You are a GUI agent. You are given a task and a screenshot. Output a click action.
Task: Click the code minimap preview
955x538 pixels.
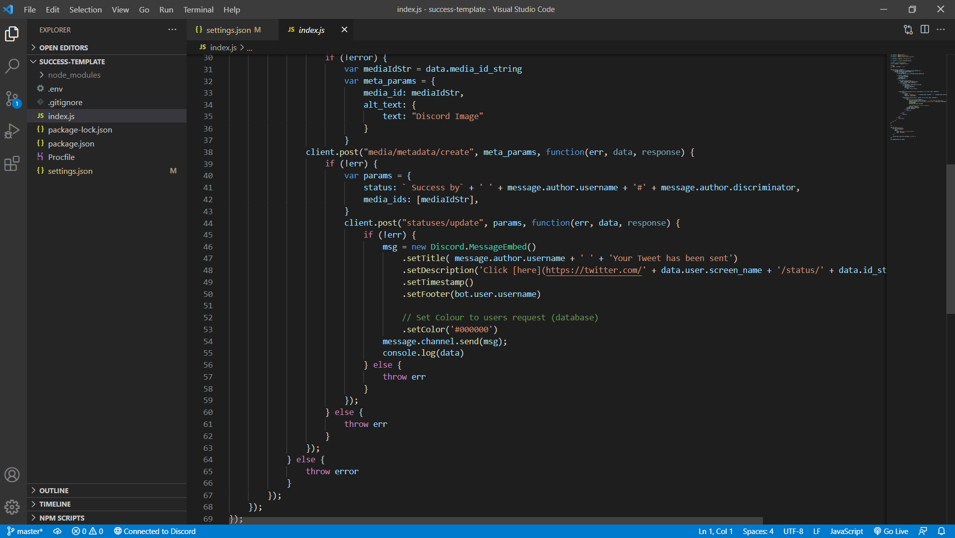click(x=917, y=97)
